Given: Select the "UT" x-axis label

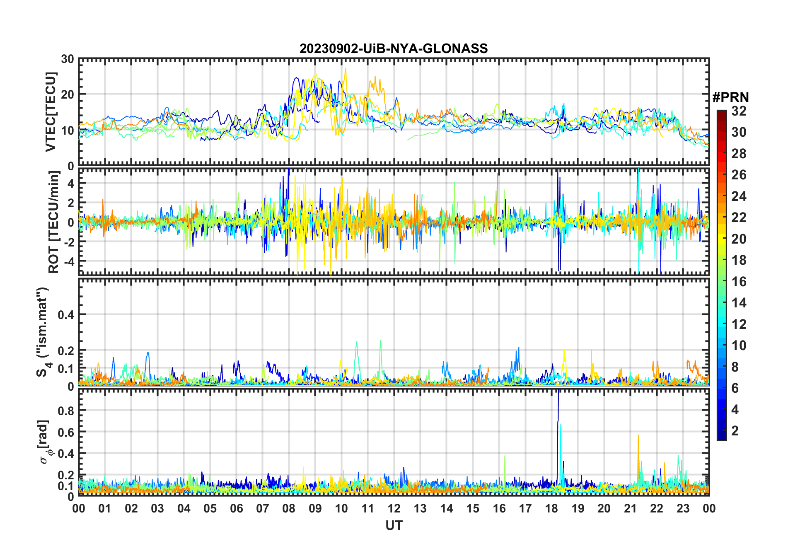Looking at the screenshot, I should tap(394, 526).
